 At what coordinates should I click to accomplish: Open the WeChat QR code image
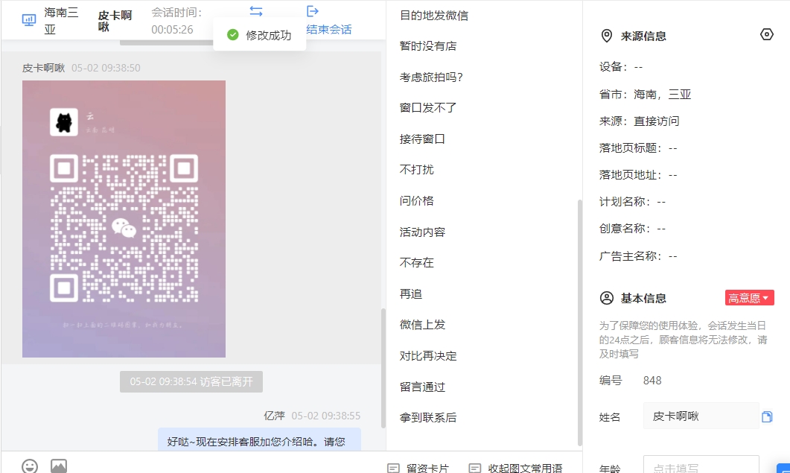[124, 219]
